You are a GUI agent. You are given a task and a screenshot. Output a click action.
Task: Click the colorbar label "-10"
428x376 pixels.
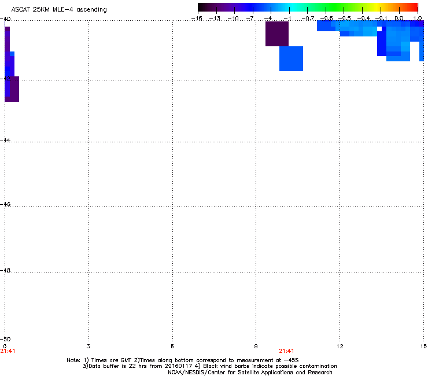point(233,19)
